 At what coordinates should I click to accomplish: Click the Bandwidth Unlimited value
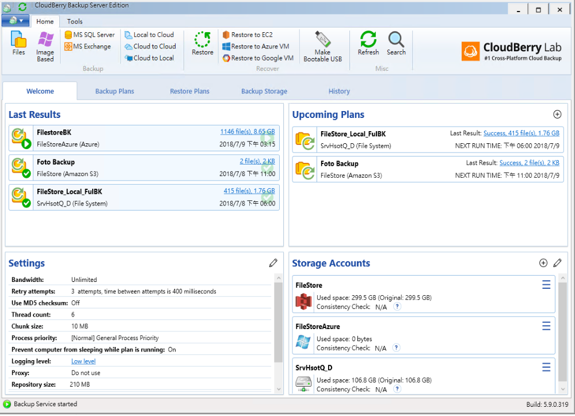[x=84, y=280]
